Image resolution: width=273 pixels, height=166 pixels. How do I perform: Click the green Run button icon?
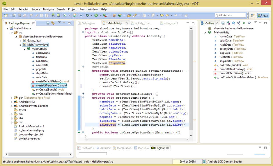[x=96, y=15]
